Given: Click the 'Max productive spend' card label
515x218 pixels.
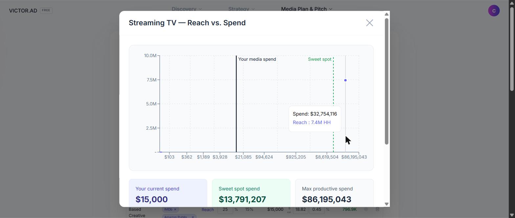Looking at the screenshot, I should click(x=327, y=189).
